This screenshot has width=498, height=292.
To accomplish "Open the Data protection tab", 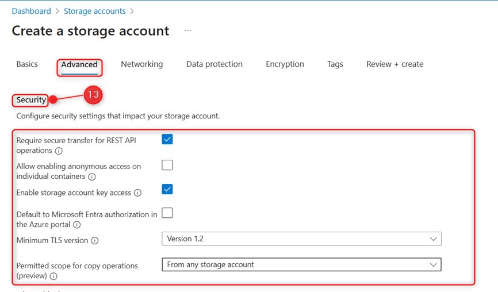I will 214,64.
